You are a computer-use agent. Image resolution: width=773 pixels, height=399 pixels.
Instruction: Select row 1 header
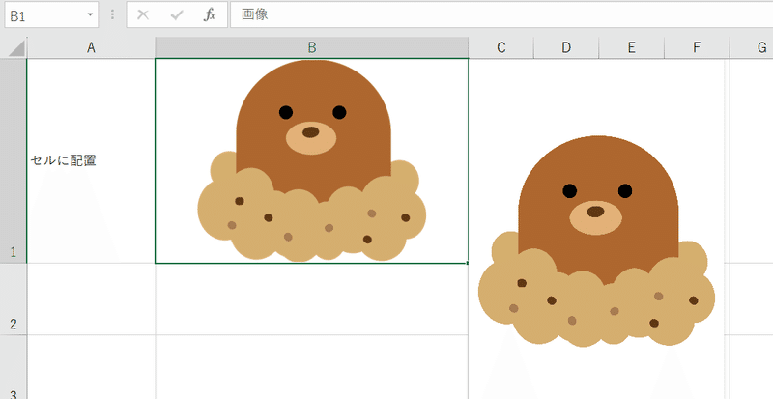tap(14, 160)
